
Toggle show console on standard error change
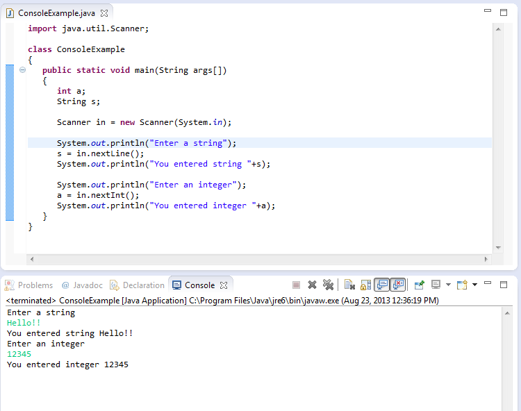coord(398,285)
